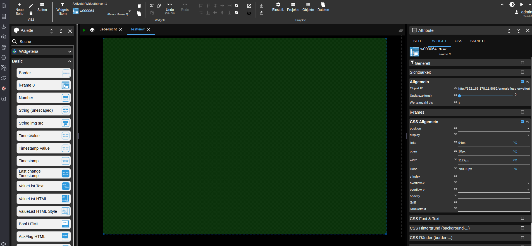The width and height of the screenshot is (532, 246).
Task: Toggle the Sichtbarkeit section checkbox
Action: [523, 72]
